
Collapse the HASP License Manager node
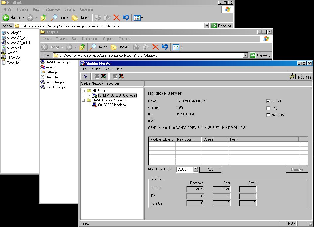83,100
